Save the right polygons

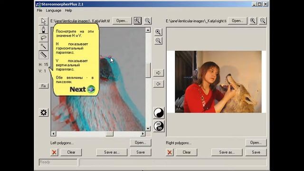click(256, 152)
